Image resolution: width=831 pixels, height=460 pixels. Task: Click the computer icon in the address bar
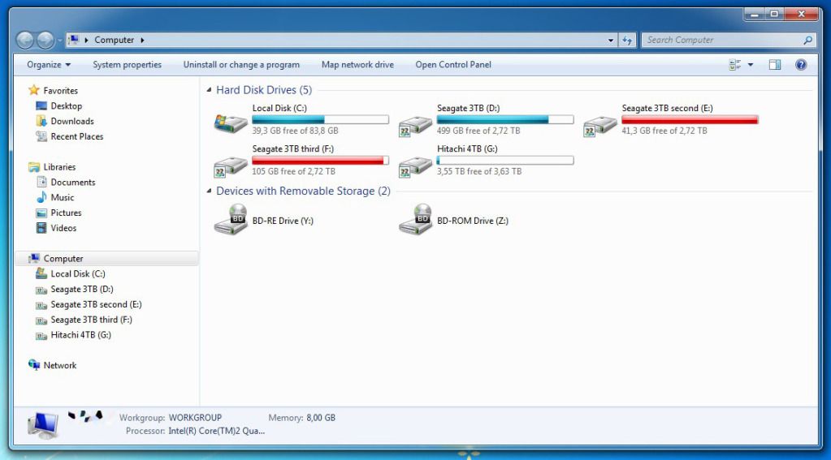tap(74, 40)
